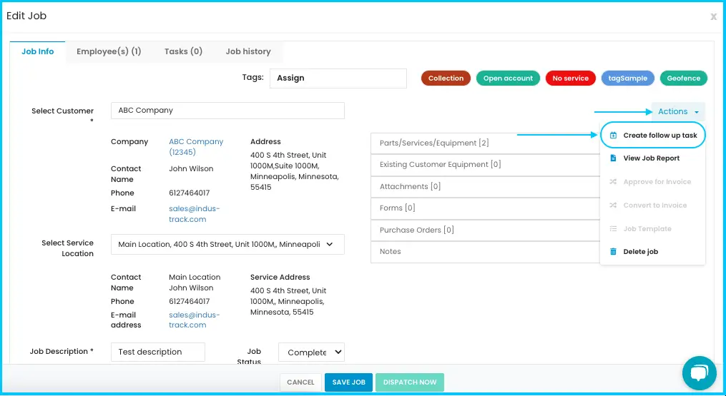Click the trash icon beside Delete job
The width and height of the screenshot is (726, 396).
pyautogui.click(x=613, y=252)
